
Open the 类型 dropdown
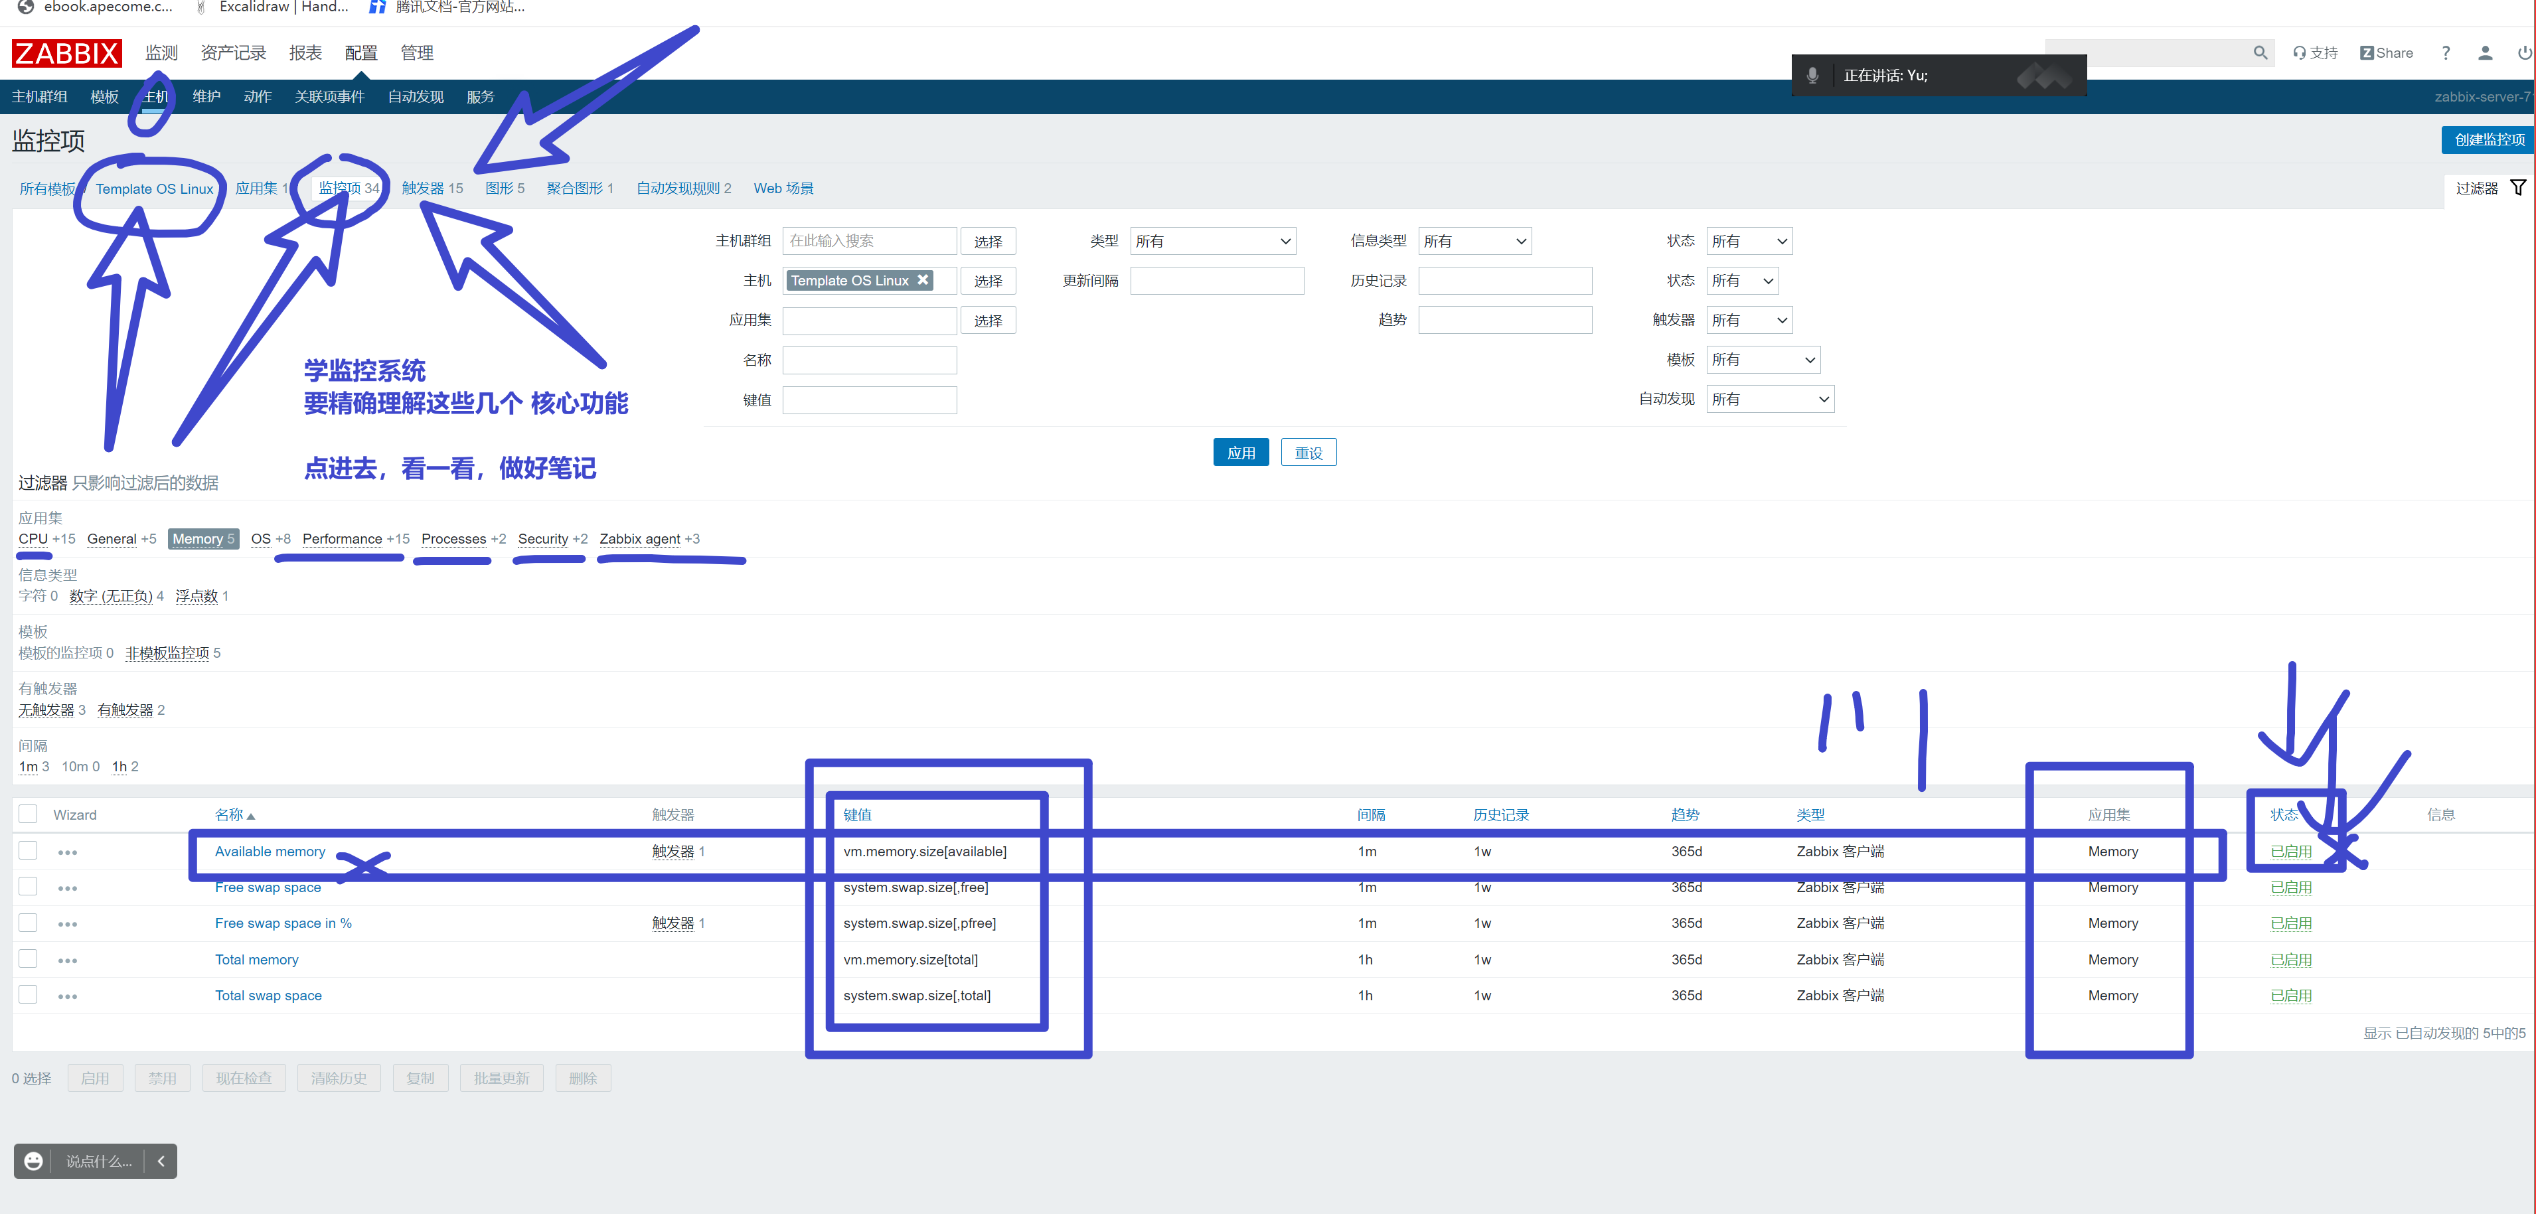1213,241
